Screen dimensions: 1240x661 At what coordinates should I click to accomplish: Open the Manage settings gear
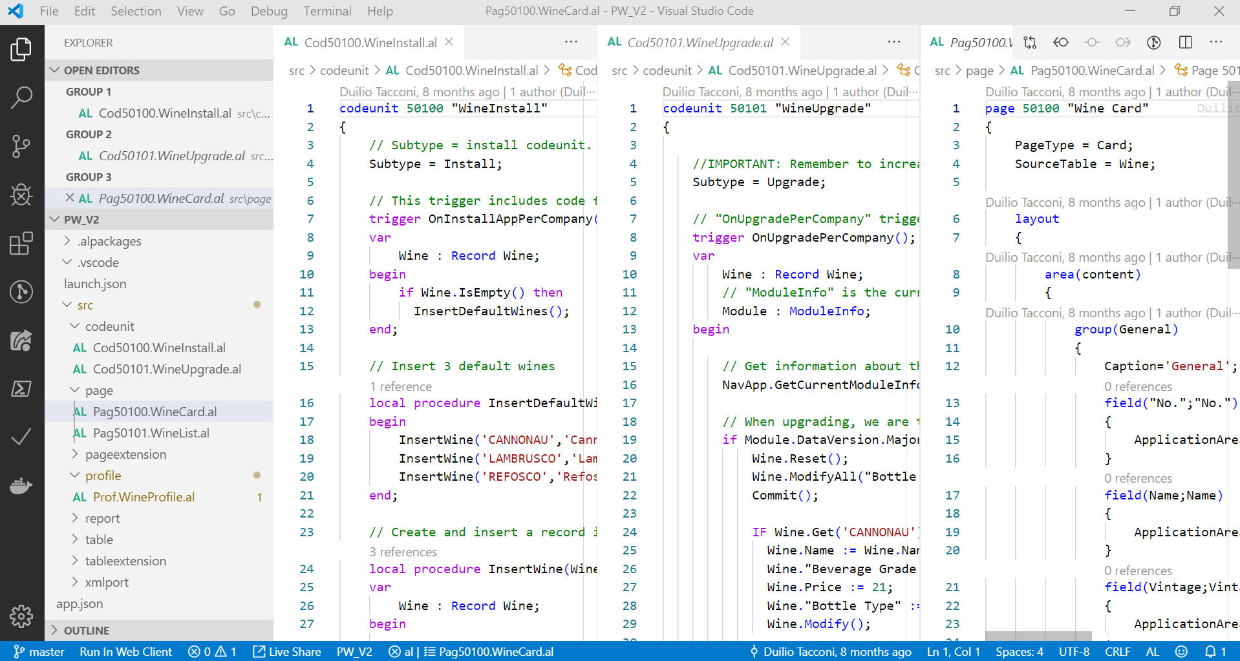click(21, 616)
